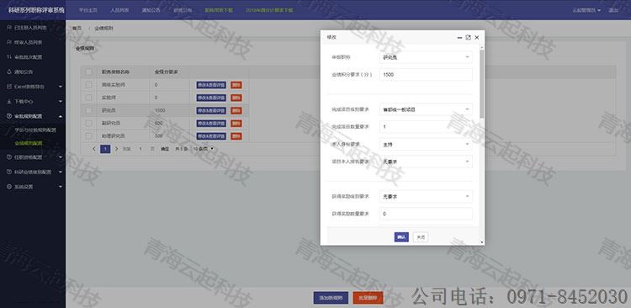
Task: Open the 申报职称 dropdown showing 研究员
Action: point(426,57)
